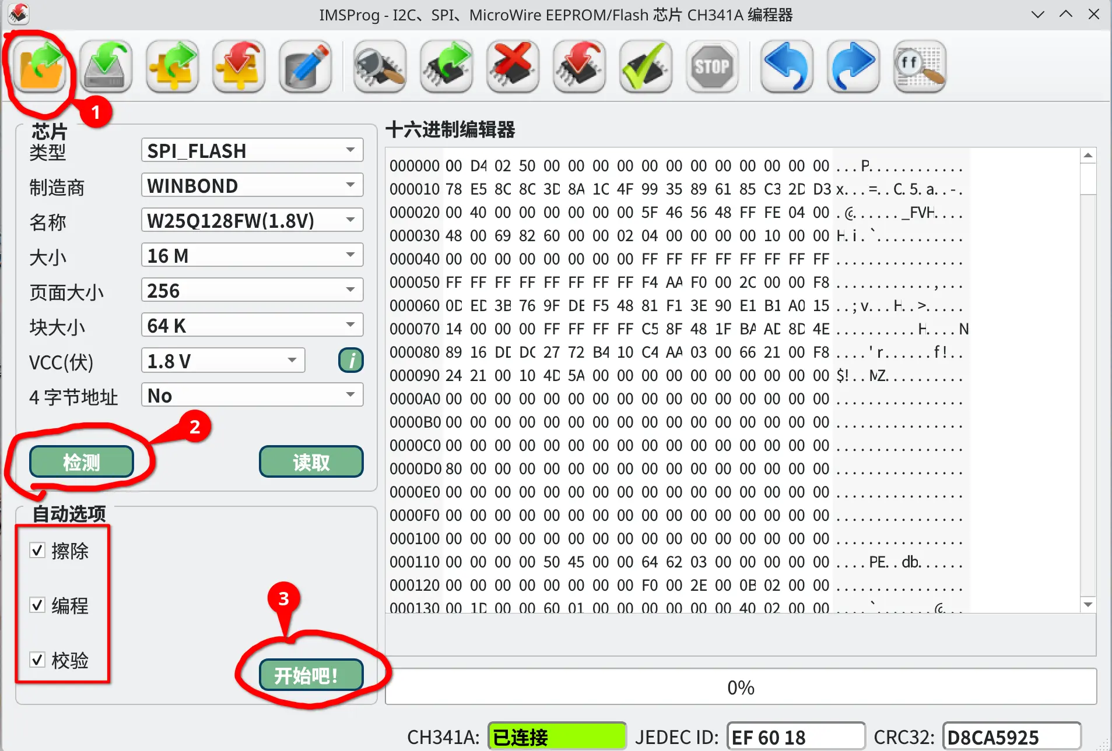Open the manufacturer dropdown showing WINBOND
This screenshot has height=751, width=1112.
pos(252,185)
